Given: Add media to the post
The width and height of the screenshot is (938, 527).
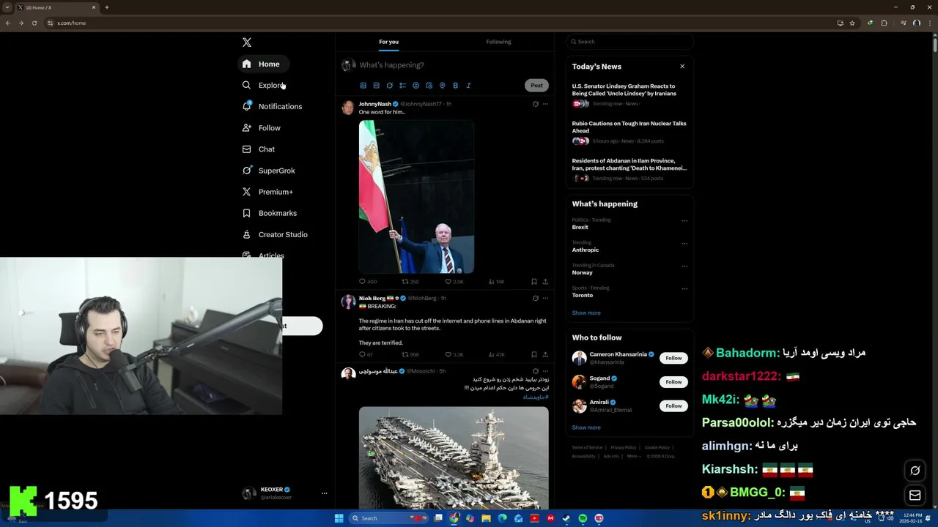Looking at the screenshot, I should pyautogui.click(x=363, y=86).
